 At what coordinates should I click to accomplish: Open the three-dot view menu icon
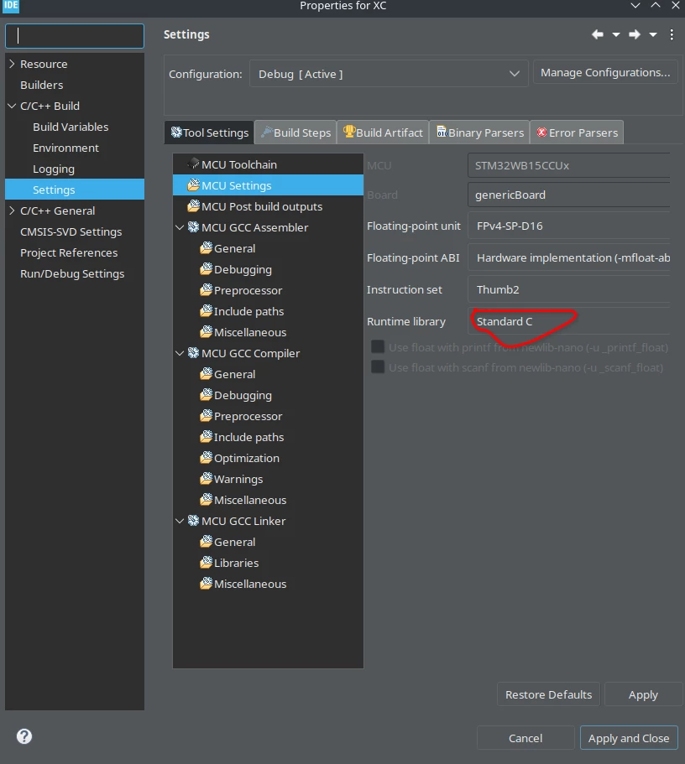coord(672,34)
